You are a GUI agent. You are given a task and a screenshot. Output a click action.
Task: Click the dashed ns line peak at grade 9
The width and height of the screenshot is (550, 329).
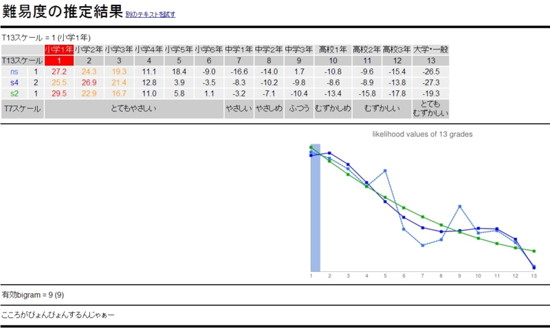pos(460,206)
